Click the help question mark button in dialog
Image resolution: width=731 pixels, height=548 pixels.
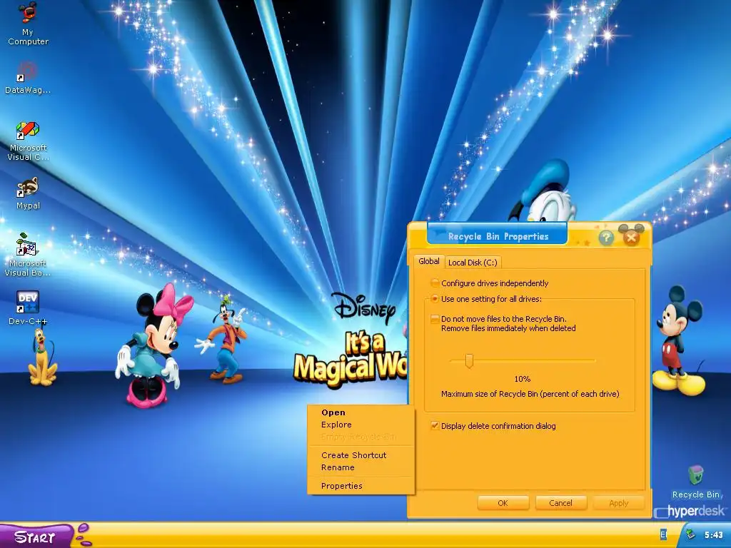(606, 238)
